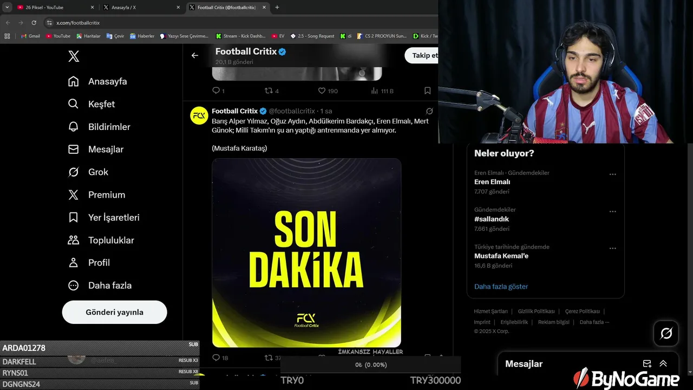The height and width of the screenshot is (390, 693).
Task: Open Haritalar bookmark
Action: [x=88, y=36]
